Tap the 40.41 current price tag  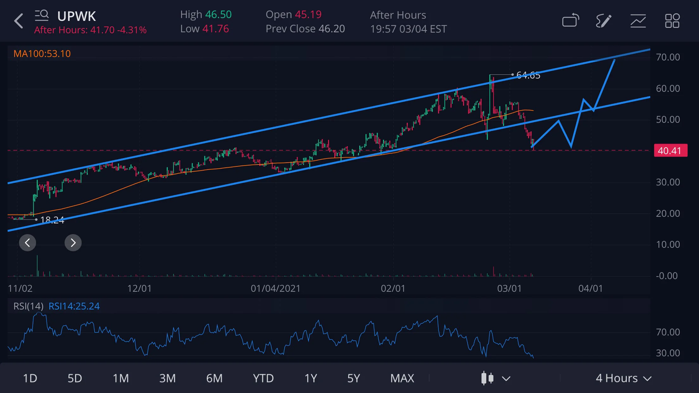(671, 150)
